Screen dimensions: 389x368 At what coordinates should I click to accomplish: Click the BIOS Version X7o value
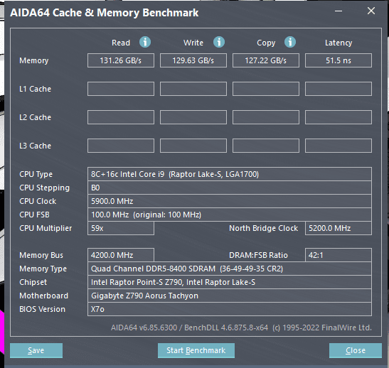230,309
